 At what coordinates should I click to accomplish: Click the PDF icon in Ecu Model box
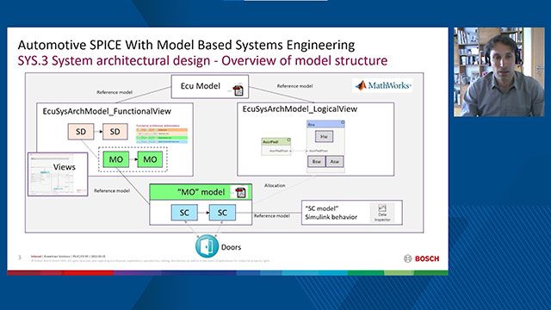point(238,90)
